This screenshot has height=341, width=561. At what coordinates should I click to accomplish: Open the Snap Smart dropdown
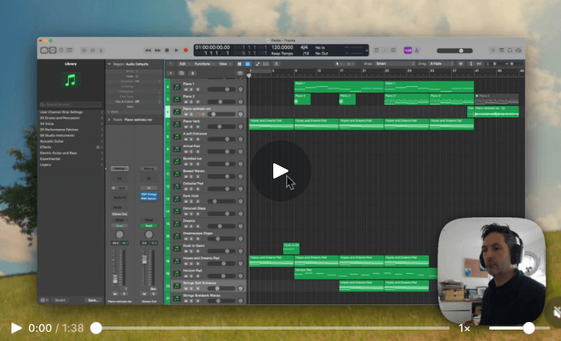[395, 64]
